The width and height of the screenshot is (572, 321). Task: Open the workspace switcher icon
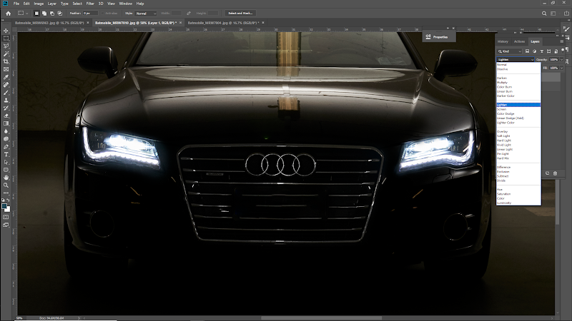pos(553,13)
